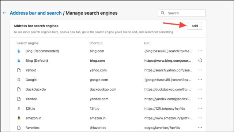The image size is (234, 132).
Task: Click the Bing (Recommended) logo icon
Action: pos(19,51)
